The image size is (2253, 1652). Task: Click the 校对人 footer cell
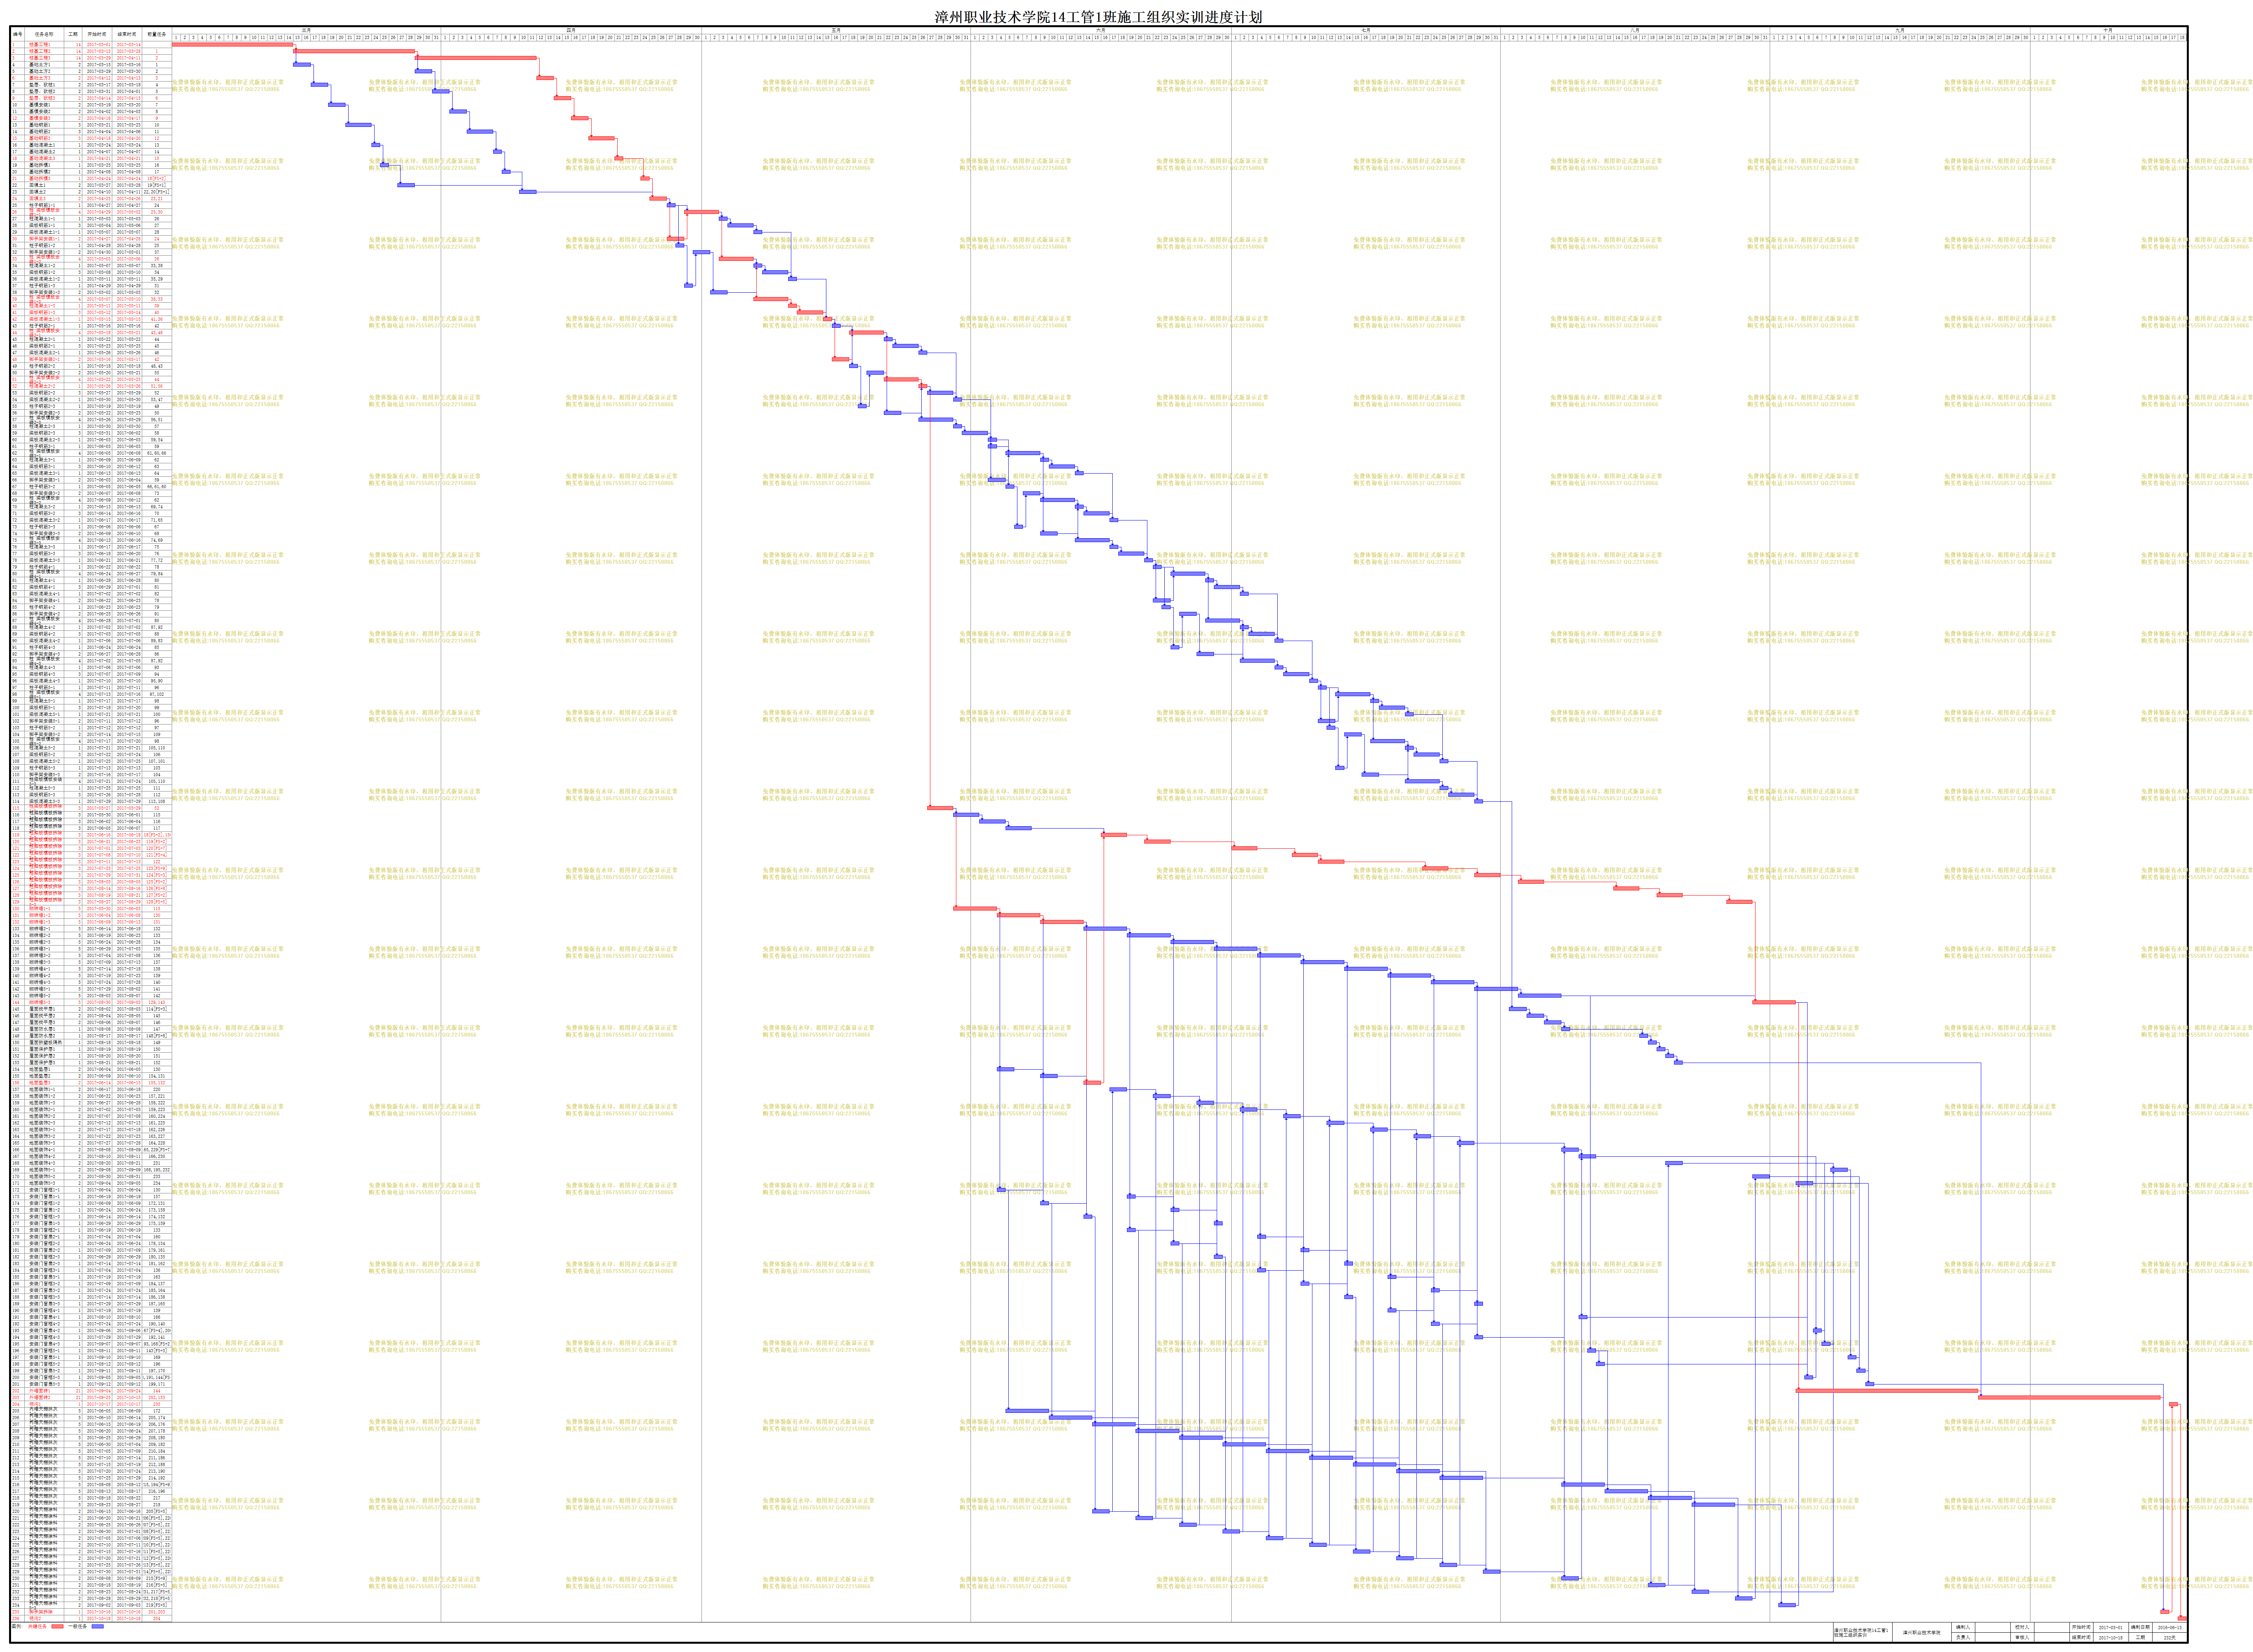point(2022,1628)
